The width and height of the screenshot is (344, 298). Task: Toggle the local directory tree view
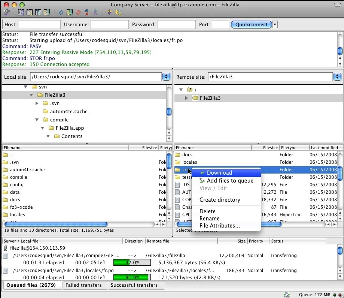coord(29,12)
